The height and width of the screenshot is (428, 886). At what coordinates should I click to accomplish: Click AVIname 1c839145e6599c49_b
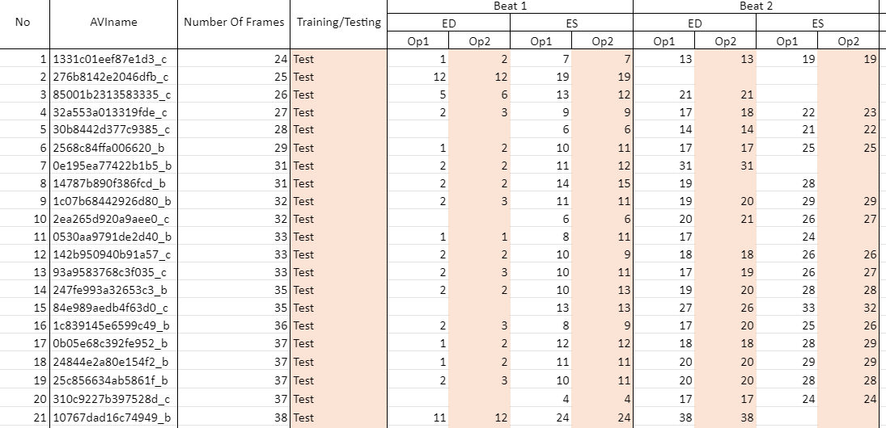point(110,325)
